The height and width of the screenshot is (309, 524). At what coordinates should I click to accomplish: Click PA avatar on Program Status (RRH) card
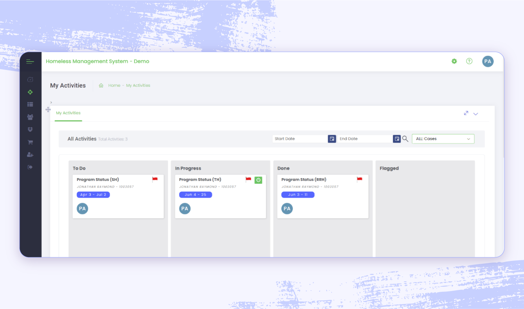pyautogui.click(x=287, y=209)
